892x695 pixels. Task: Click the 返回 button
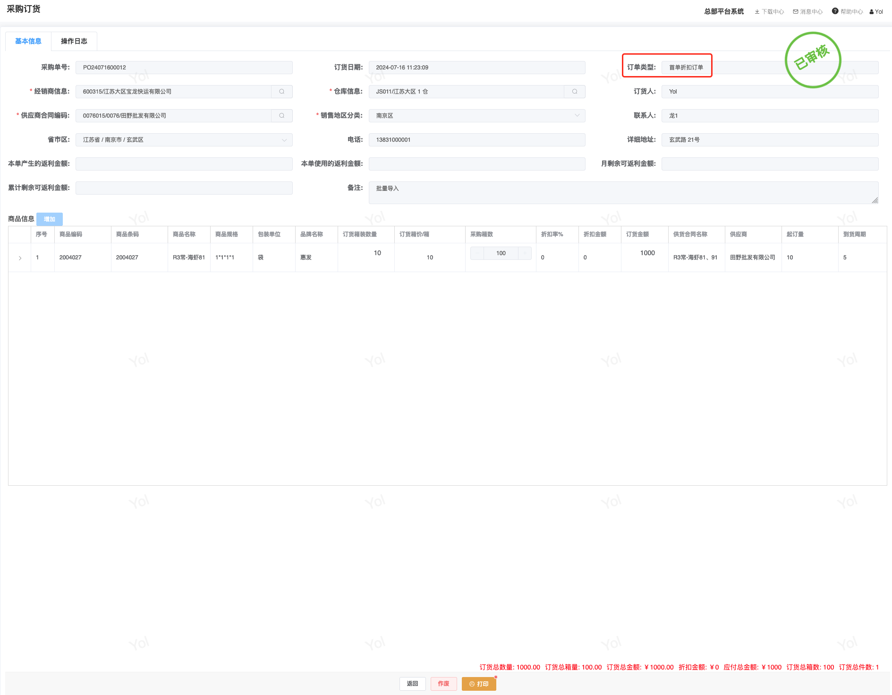click(x=413, y=684)
